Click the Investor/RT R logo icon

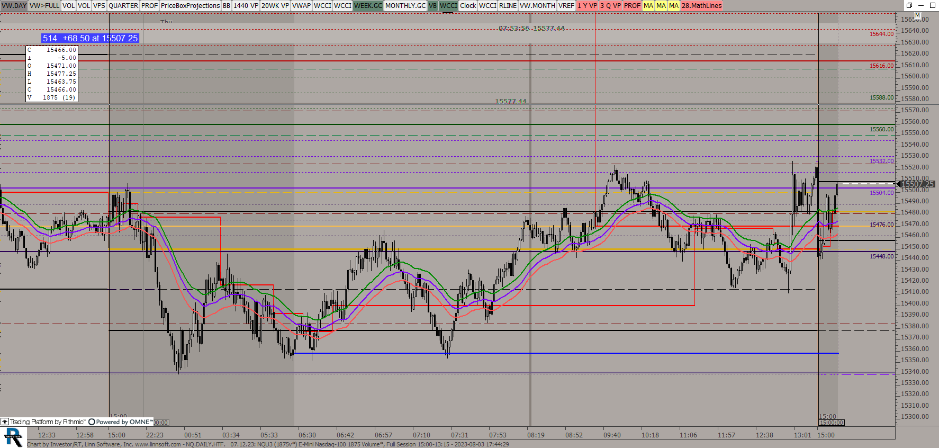(13, 437)
